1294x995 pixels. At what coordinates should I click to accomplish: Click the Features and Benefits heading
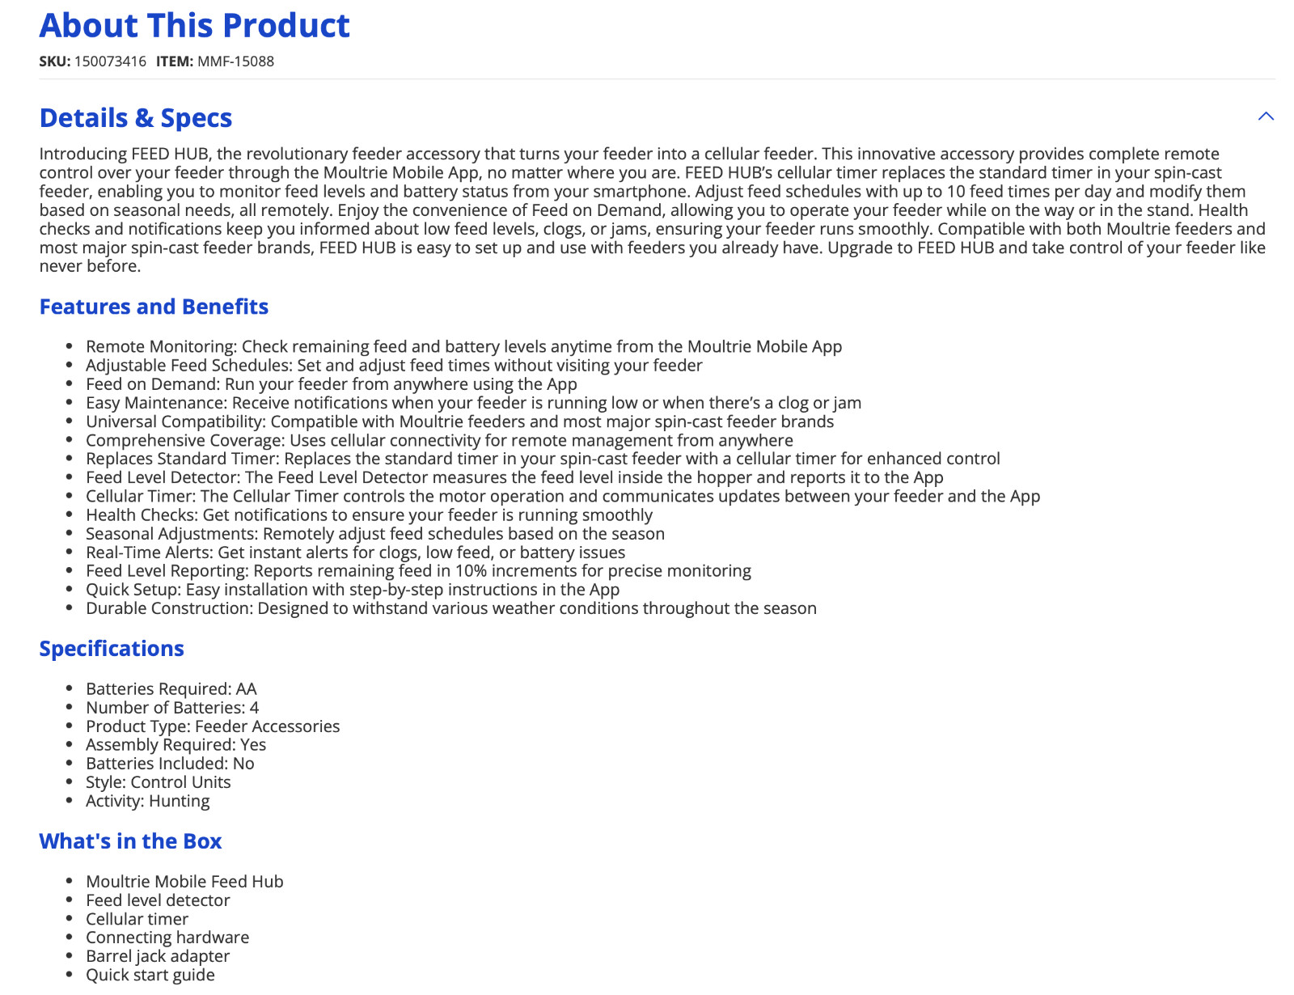coord(154,307)
